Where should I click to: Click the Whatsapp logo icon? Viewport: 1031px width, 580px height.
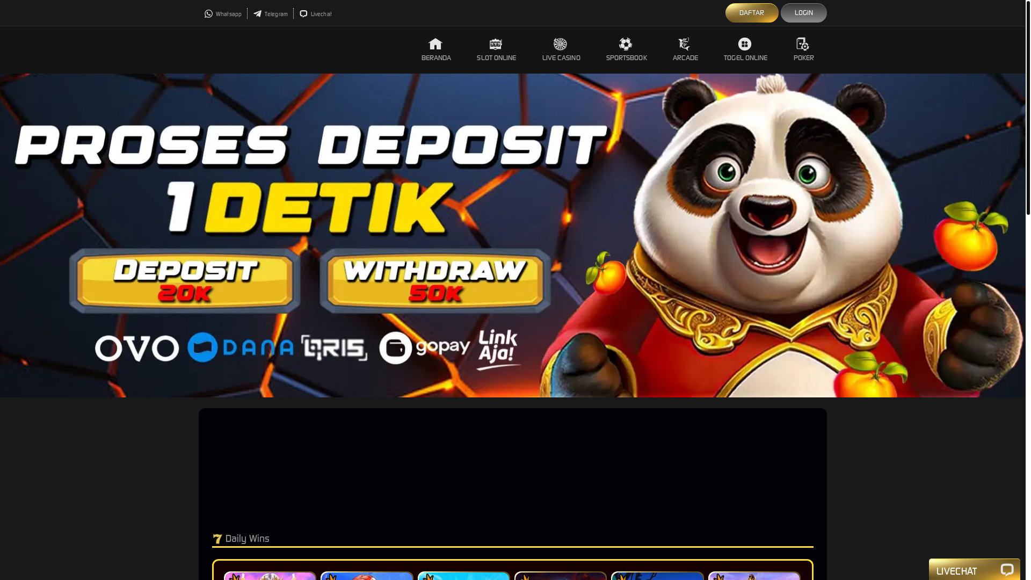208,14
